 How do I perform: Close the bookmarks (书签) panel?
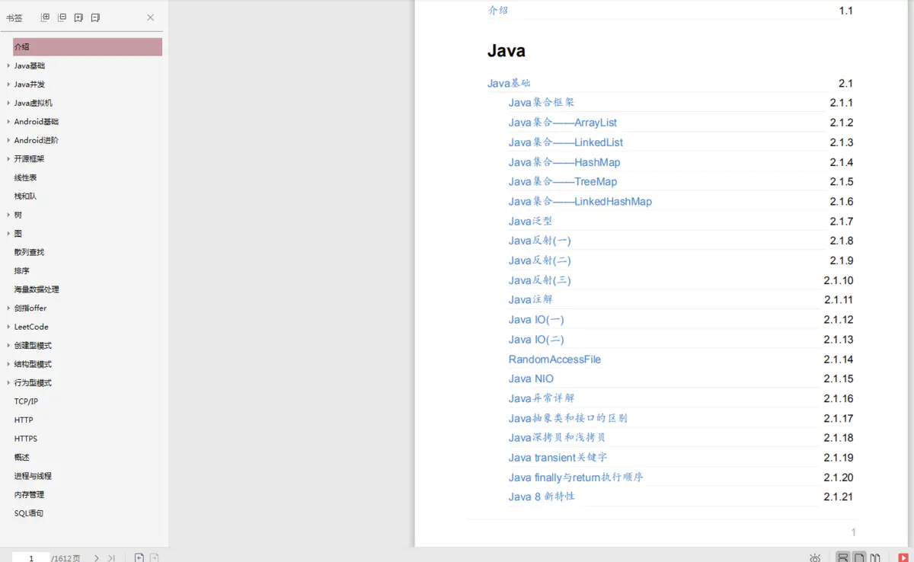point(150,18)
